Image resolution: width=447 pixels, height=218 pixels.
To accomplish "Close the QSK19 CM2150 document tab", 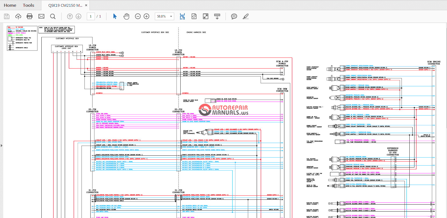I will (x=86, y=5).
